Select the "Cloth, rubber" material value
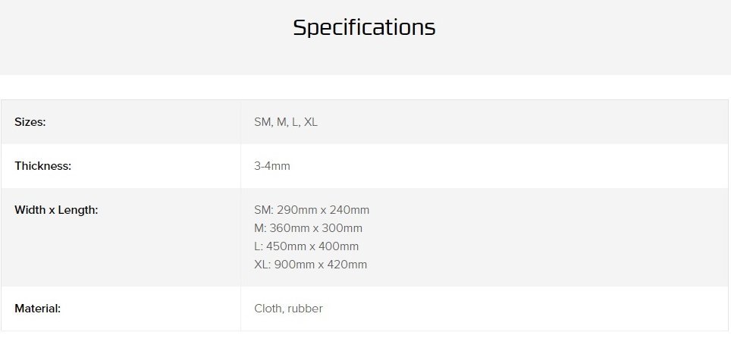Screen dimensions: 731x348 point(288,309)
